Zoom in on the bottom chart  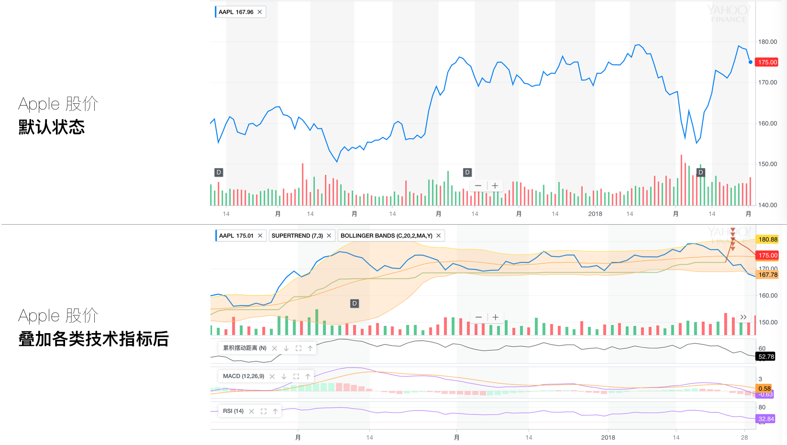click(x=496, y=317)
